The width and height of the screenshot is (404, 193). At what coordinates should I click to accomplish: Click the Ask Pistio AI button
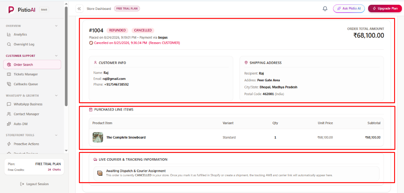(349, 9)
